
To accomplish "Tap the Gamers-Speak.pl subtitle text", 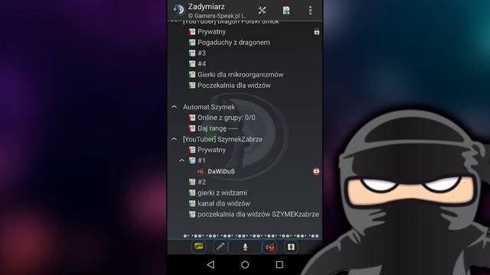I will (x=217, y=15).
